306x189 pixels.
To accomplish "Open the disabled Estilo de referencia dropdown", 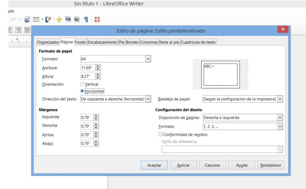I will coord(280,149).
